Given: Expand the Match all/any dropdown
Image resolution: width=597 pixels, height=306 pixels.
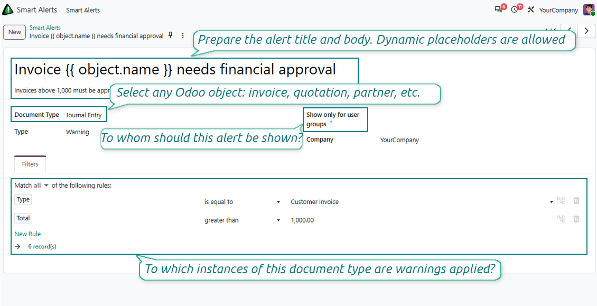Looking at the screenshot, I should tap(41, 186).
